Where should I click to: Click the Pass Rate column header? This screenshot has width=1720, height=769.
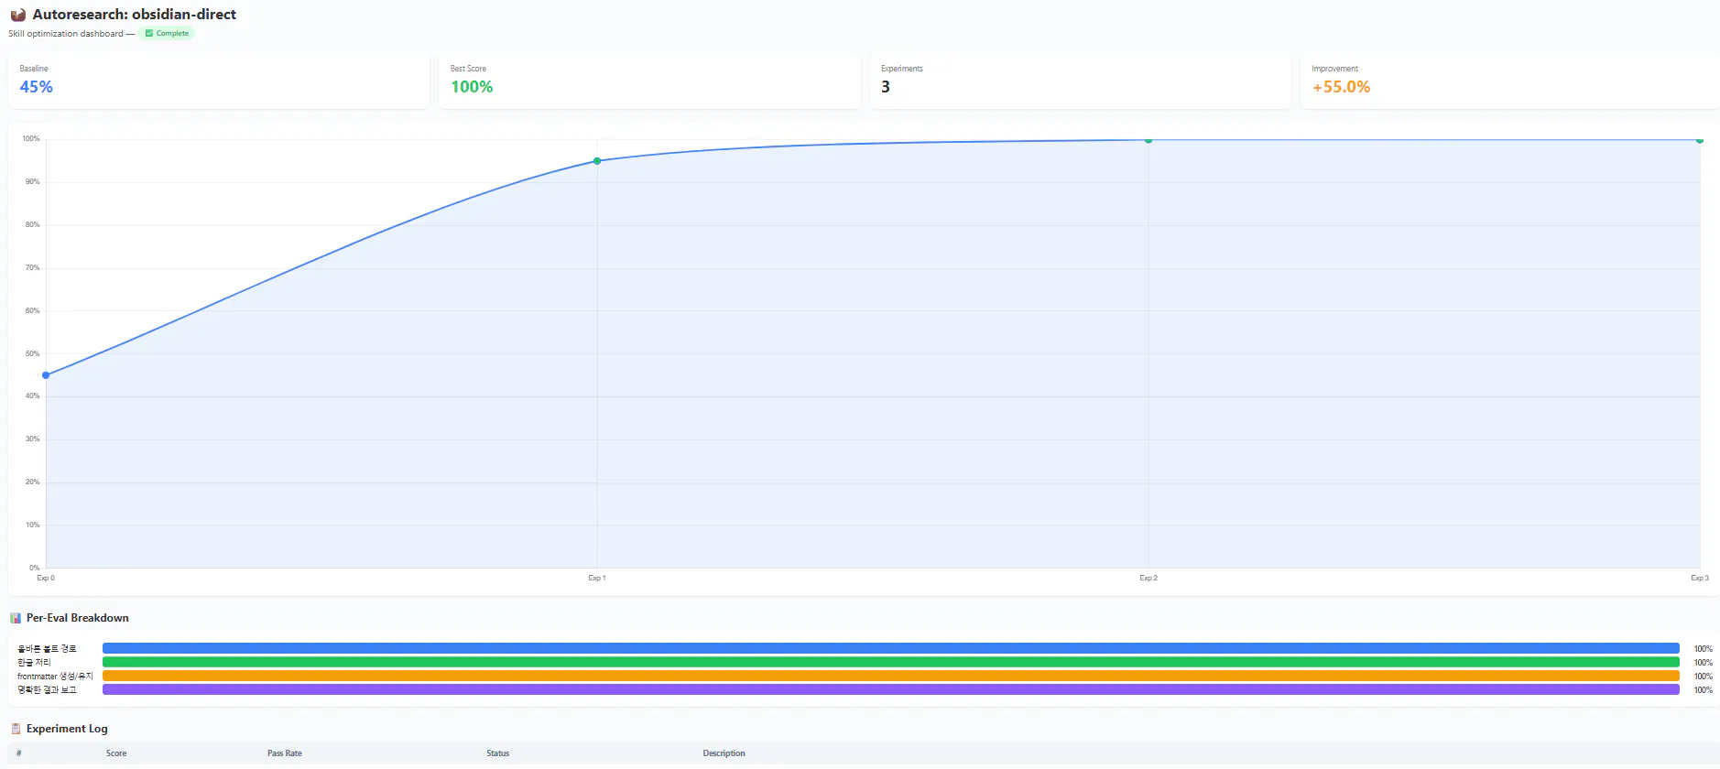(x=285, y=753)
